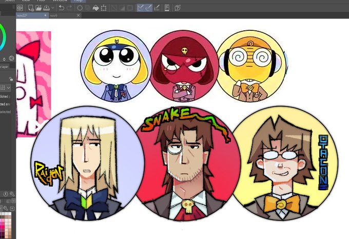Click the color wheel switch arrow icon
This screenshot has width=349, height=239.
[x=11, y=59]
